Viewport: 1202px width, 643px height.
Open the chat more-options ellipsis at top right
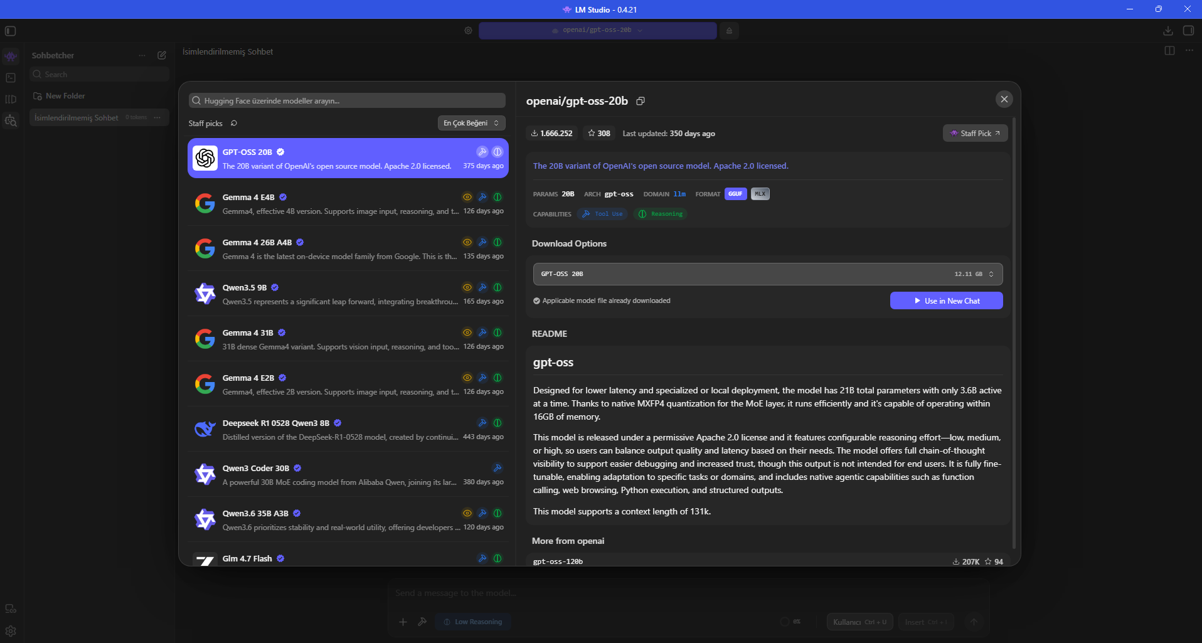(x=1189, y=51)
